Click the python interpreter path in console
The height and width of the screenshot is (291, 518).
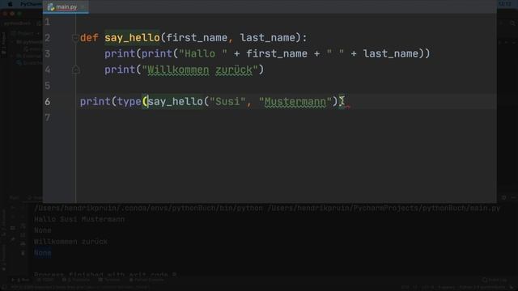[x=148, y=209]
